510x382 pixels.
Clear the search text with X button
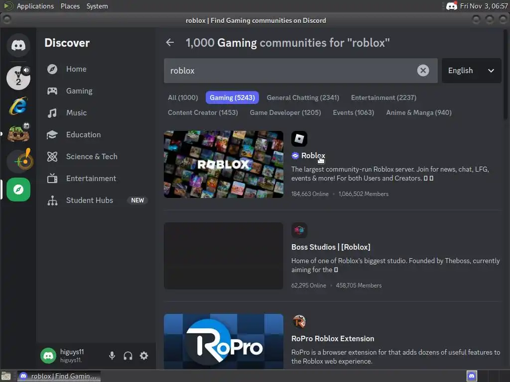(423, 71)
